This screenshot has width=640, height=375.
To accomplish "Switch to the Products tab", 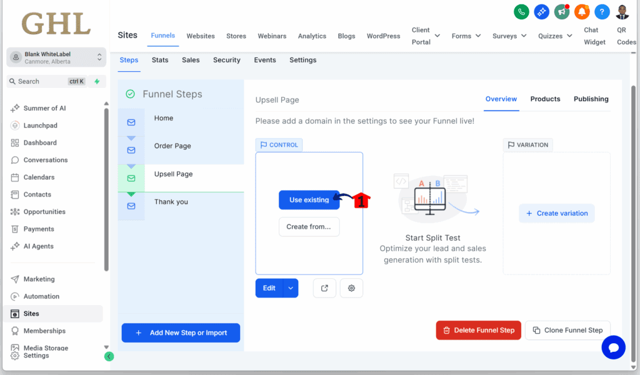I will click(x=545, y=99).
